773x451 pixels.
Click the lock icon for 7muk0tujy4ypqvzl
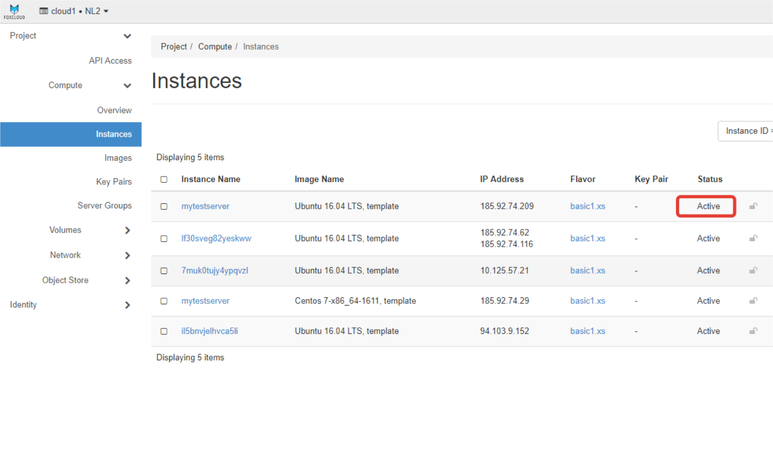click(753, 270)
